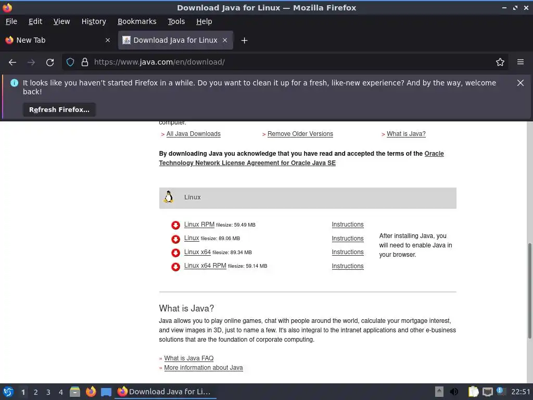Click the Download Java taskbar window button
The image size is (533, 400).
166,392
